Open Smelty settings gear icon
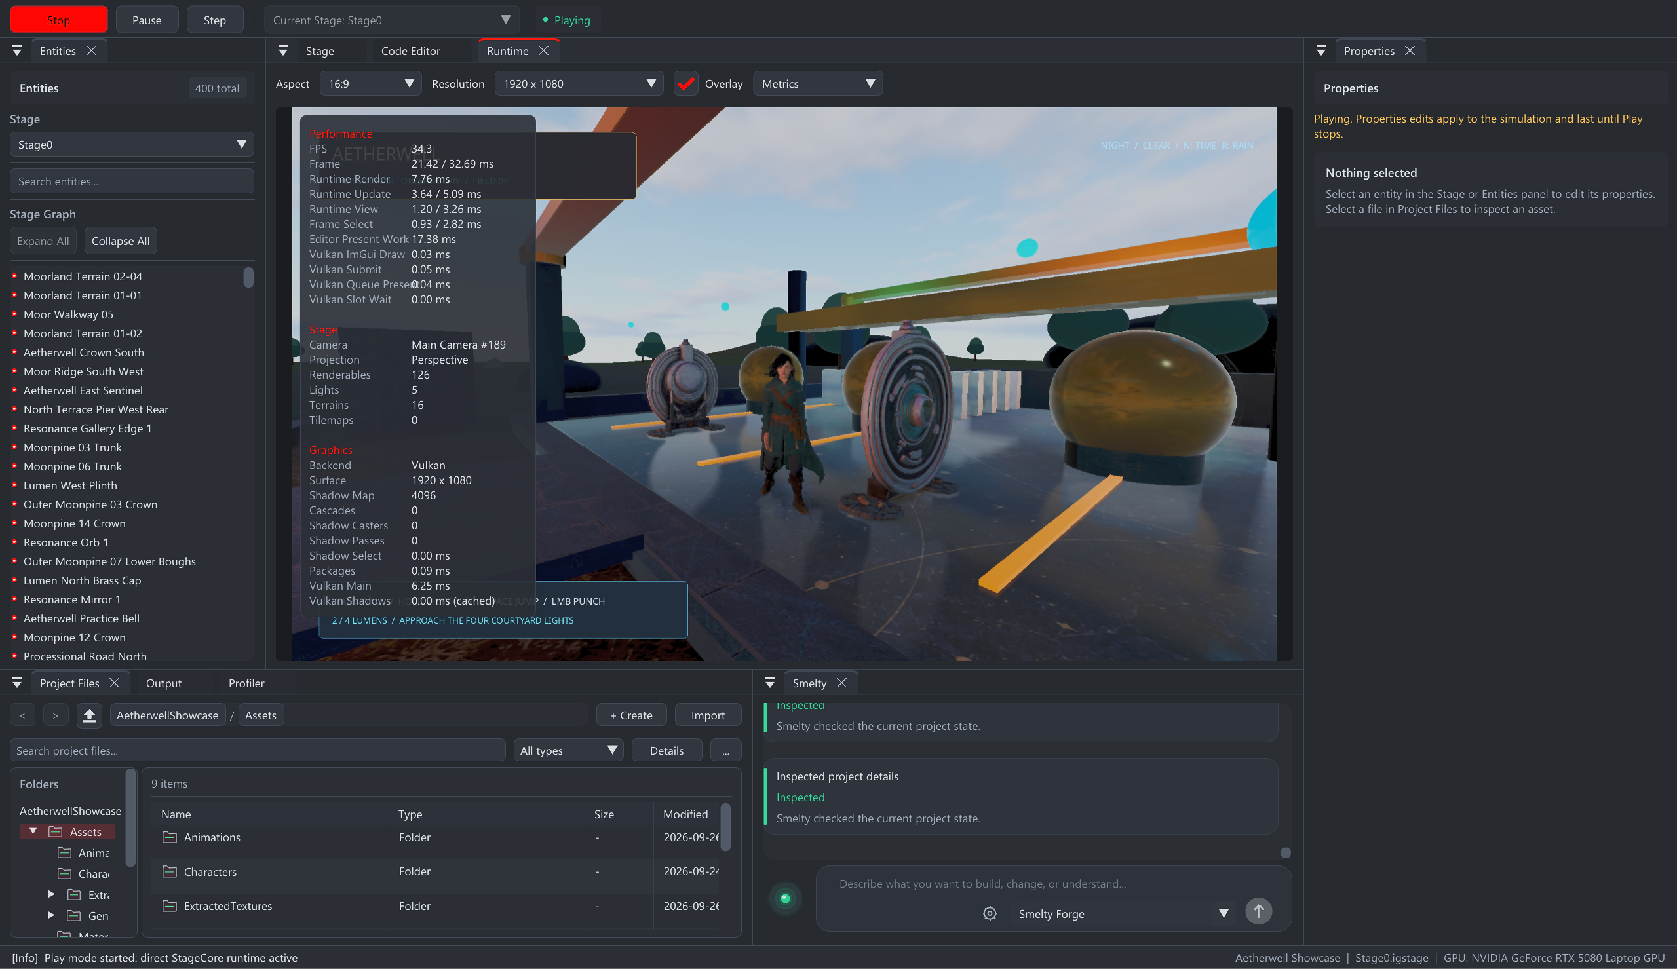1677x969 pixels. pos(990,914)
